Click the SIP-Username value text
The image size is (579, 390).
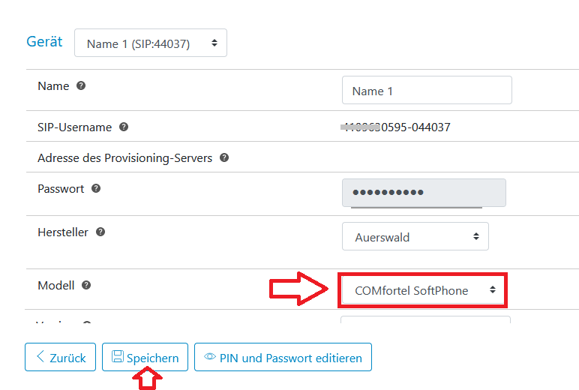point(395,127)
